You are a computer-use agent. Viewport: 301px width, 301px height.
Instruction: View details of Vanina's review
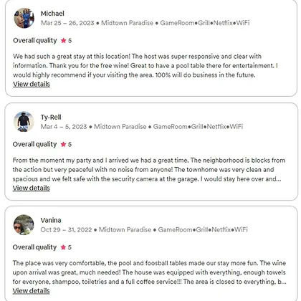(x=32, y=291)
